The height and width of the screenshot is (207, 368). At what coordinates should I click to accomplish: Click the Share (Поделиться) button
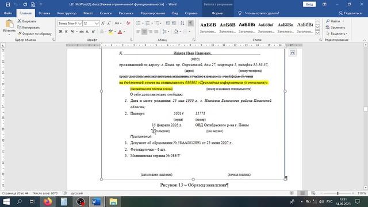tap(350, 13)
